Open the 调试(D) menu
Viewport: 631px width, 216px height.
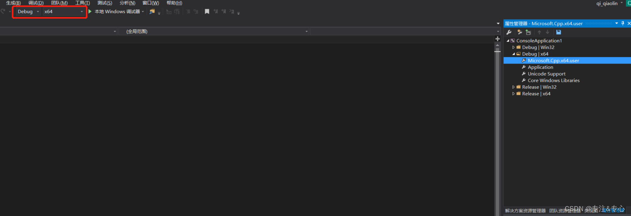36,3
